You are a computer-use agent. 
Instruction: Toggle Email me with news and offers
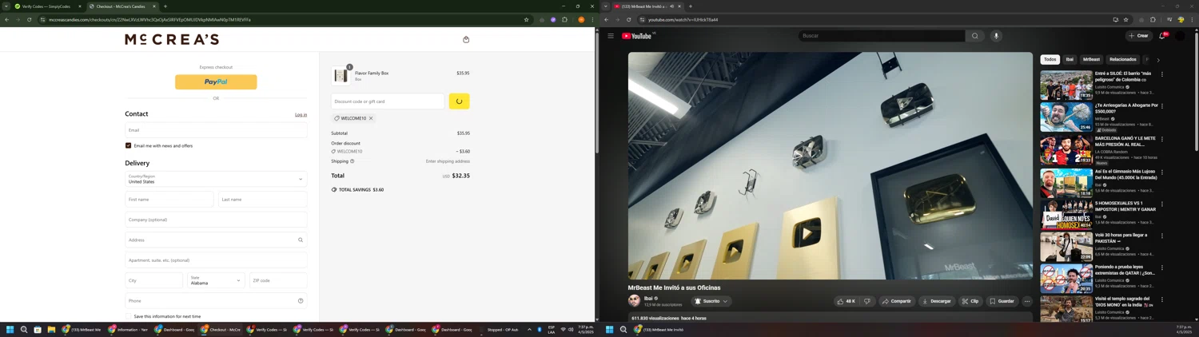click(x=128, y=145)
